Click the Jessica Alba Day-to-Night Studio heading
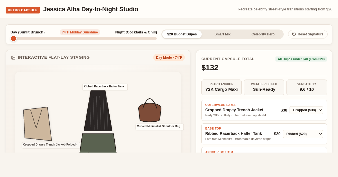This screenshot has width=338, height=177. (91, 9)
